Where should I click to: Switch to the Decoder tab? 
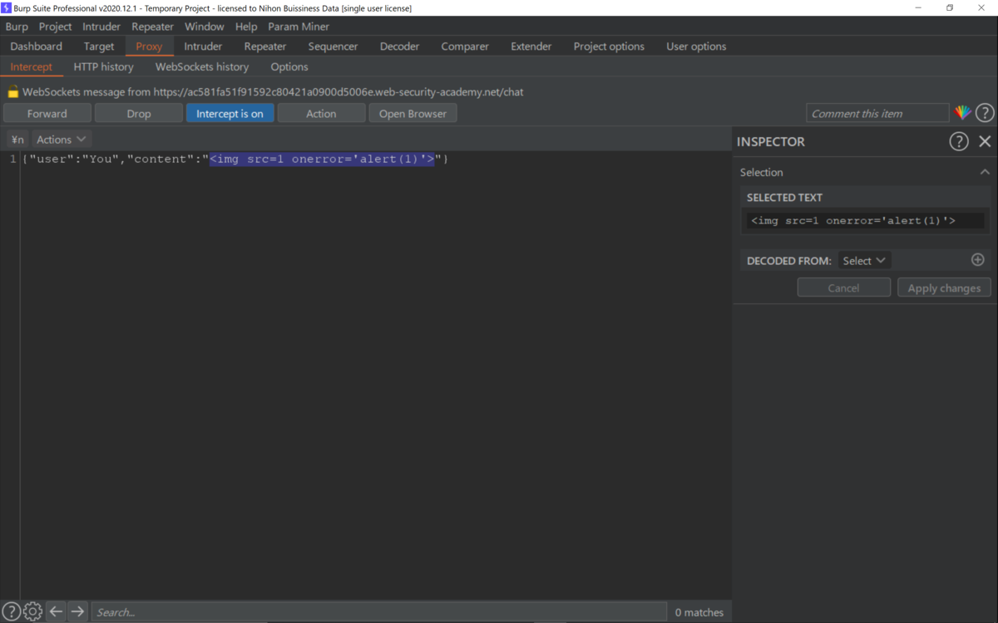click(400, 47)
